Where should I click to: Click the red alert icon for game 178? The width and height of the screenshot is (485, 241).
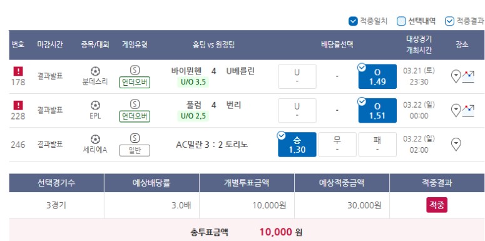[x=18, y=71]
